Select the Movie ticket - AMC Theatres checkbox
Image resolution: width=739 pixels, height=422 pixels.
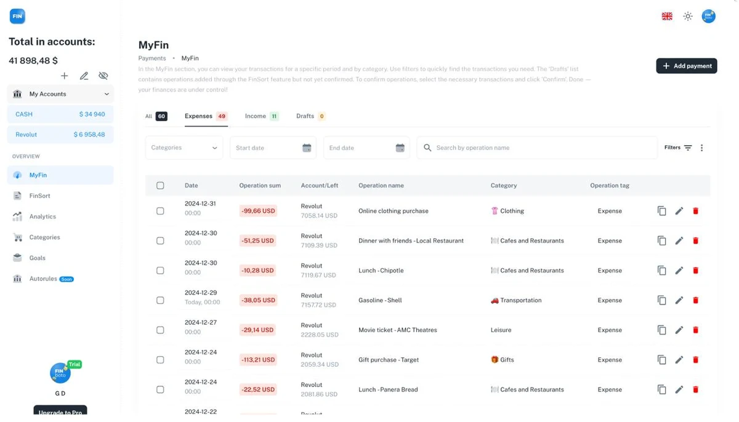point(160,330)
